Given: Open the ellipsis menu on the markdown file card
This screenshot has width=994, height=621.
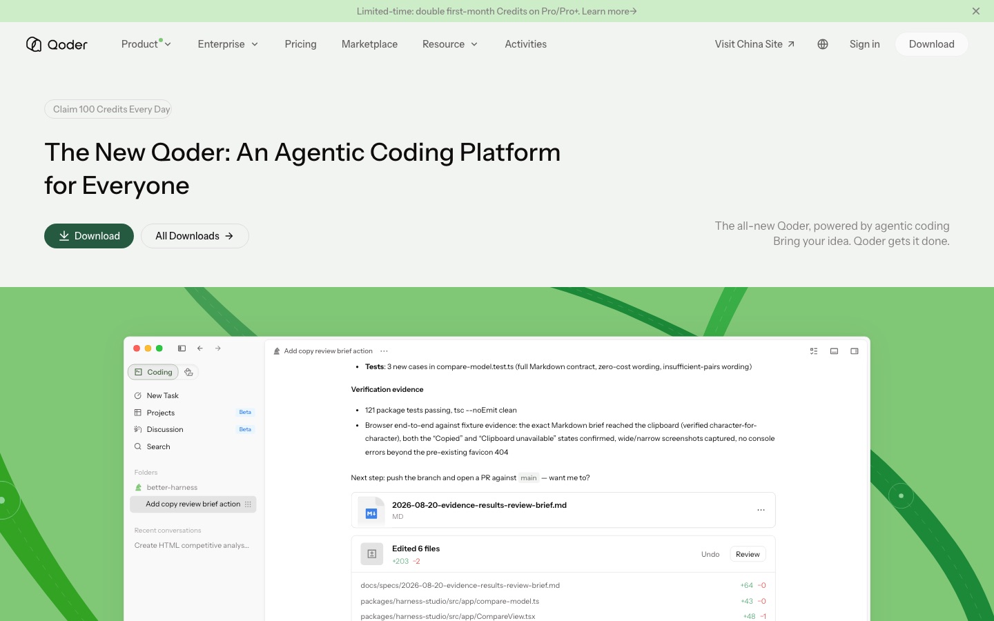Looking at the screenshot, I should pyautogui.click(x=761, y=510).
